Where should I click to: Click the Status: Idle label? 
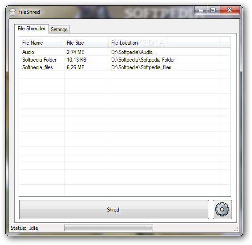coord(24,228)
